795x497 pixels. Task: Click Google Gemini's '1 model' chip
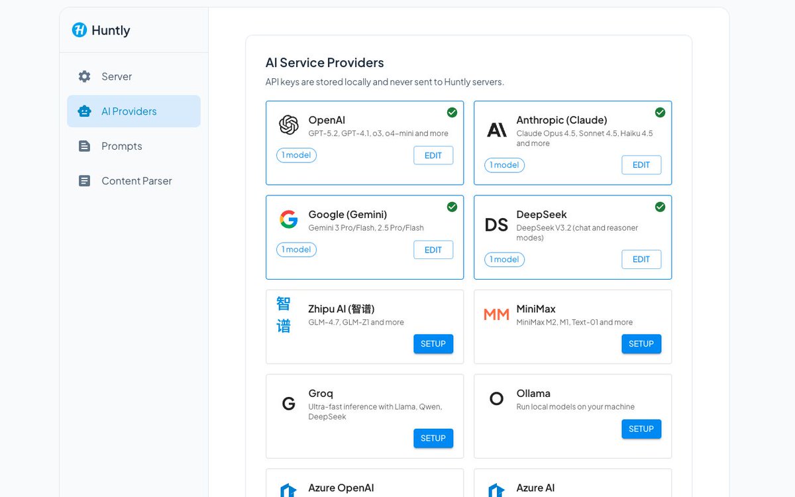pos(296,250)
